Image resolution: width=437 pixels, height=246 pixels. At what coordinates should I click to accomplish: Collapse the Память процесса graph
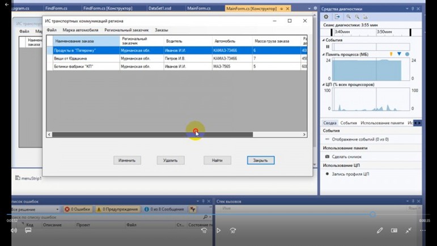coord(323,54)
